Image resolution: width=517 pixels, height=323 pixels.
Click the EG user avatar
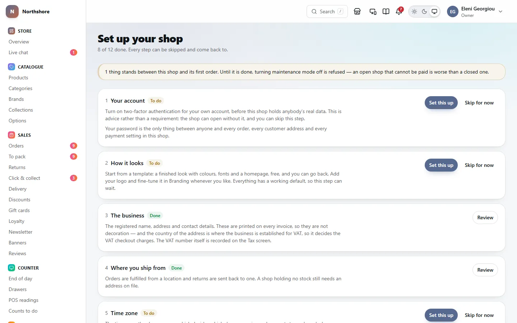coord(453,11)
